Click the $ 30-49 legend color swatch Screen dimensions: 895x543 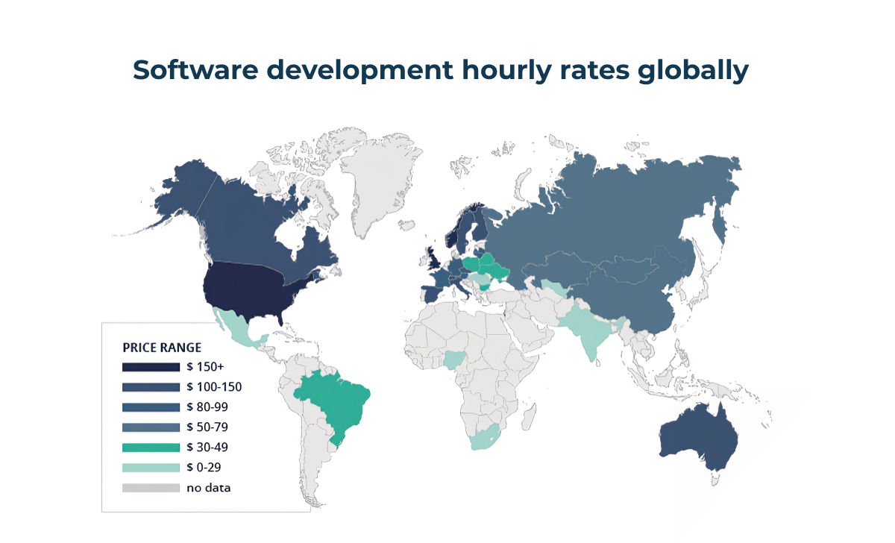(x=151, y=448)
